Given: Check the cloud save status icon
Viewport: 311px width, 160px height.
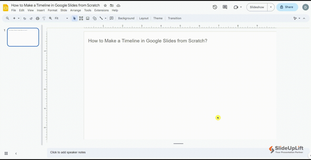Looking at the screenshot, I should (118, 5).
